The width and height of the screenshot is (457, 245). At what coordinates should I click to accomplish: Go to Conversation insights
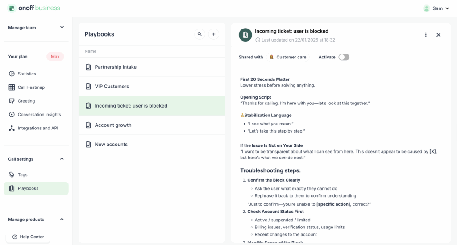click(39, 115)
